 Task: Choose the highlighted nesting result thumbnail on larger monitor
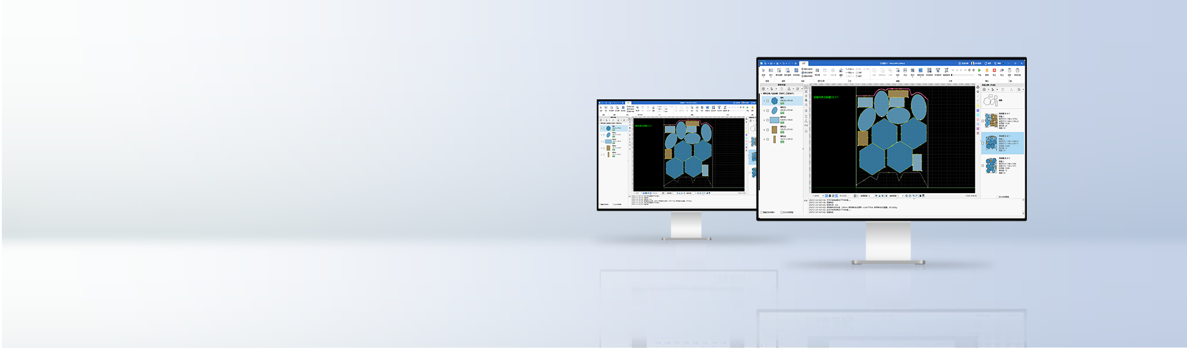[991, 143]
